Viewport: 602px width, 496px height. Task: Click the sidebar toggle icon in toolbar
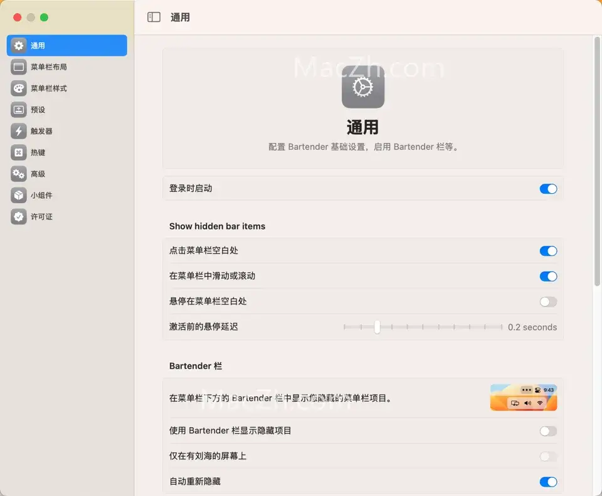154,17
